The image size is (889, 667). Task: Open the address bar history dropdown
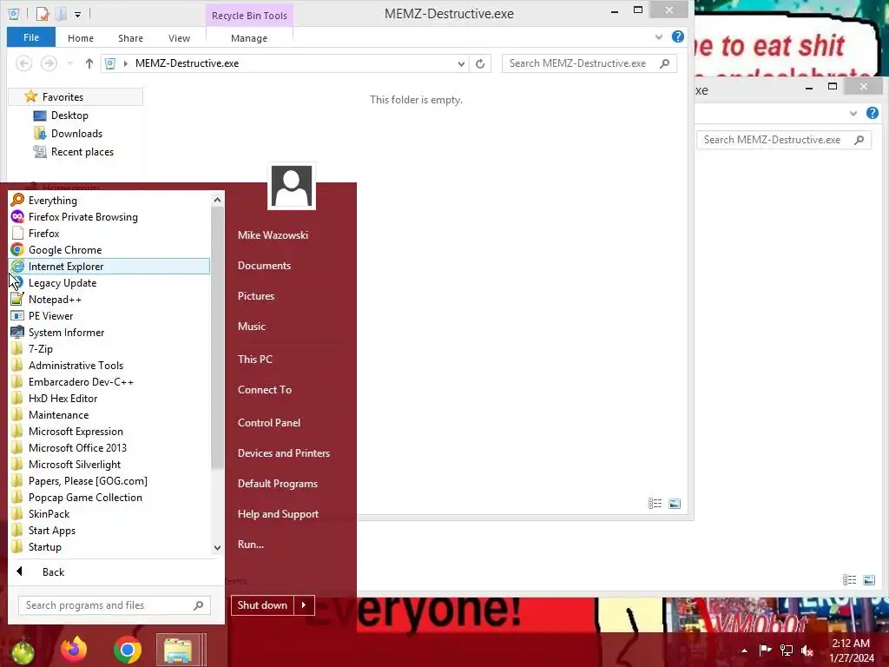[461, 63]
